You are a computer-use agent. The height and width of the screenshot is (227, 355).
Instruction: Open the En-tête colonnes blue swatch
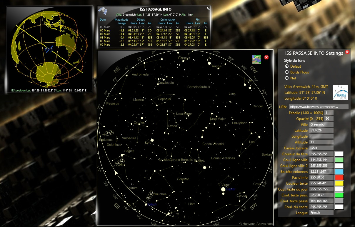339,171
